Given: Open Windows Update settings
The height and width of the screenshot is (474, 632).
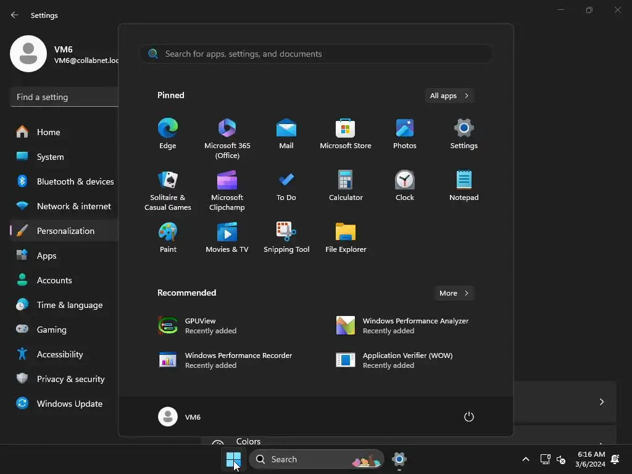Looking at the screenshot, I should tap(64, 404).
